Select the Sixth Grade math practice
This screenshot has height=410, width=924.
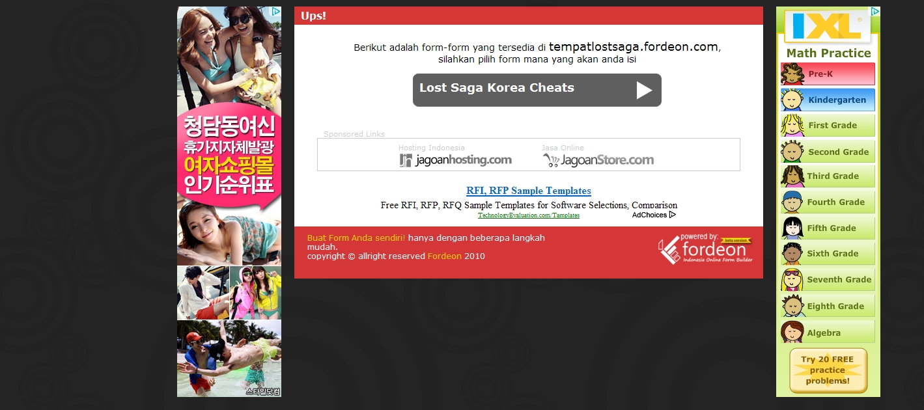(828, 254)
